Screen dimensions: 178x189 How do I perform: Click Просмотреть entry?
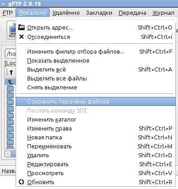click(95, 173)
